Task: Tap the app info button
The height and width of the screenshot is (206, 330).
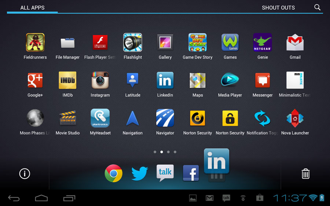Action: point(25,174)
